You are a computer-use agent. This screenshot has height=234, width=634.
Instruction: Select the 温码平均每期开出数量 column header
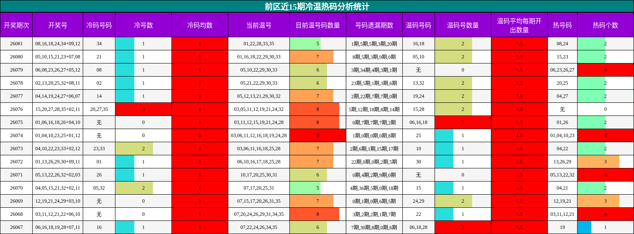click(519, 25)
